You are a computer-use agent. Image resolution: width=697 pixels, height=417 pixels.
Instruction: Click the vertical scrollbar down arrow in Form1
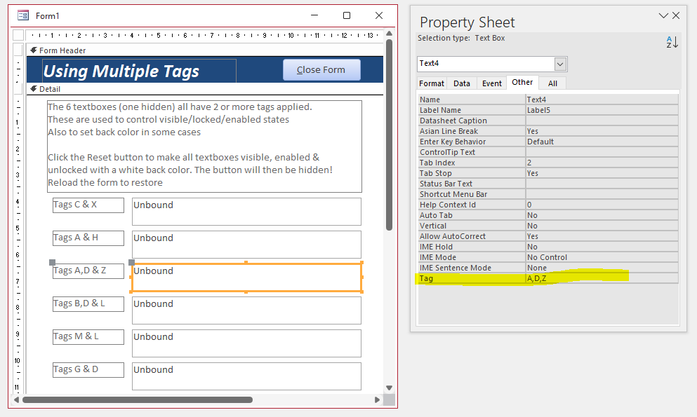(x=389, y=388)
